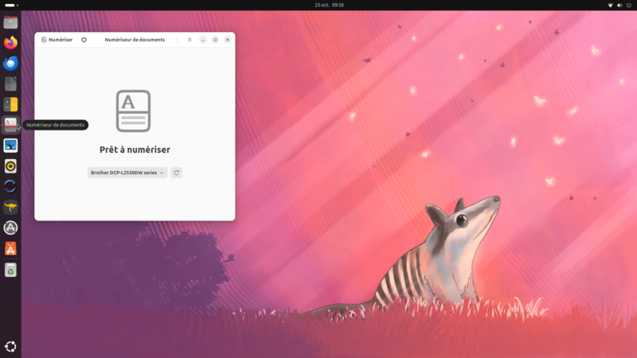The width and height of the screenshot is (637, 358).
Task: Open the LibreOffice document icon in dock
Action: tap(10, 84)
